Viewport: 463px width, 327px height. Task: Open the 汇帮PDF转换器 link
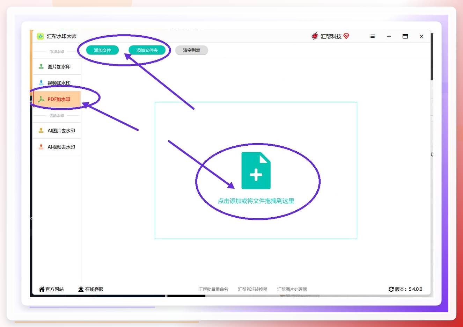253,289
